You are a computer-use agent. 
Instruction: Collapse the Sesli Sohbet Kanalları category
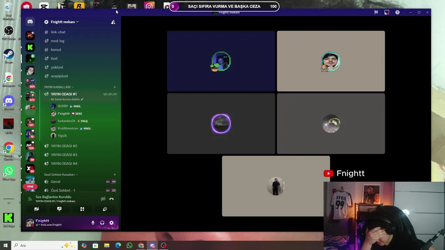click(61, 174)
